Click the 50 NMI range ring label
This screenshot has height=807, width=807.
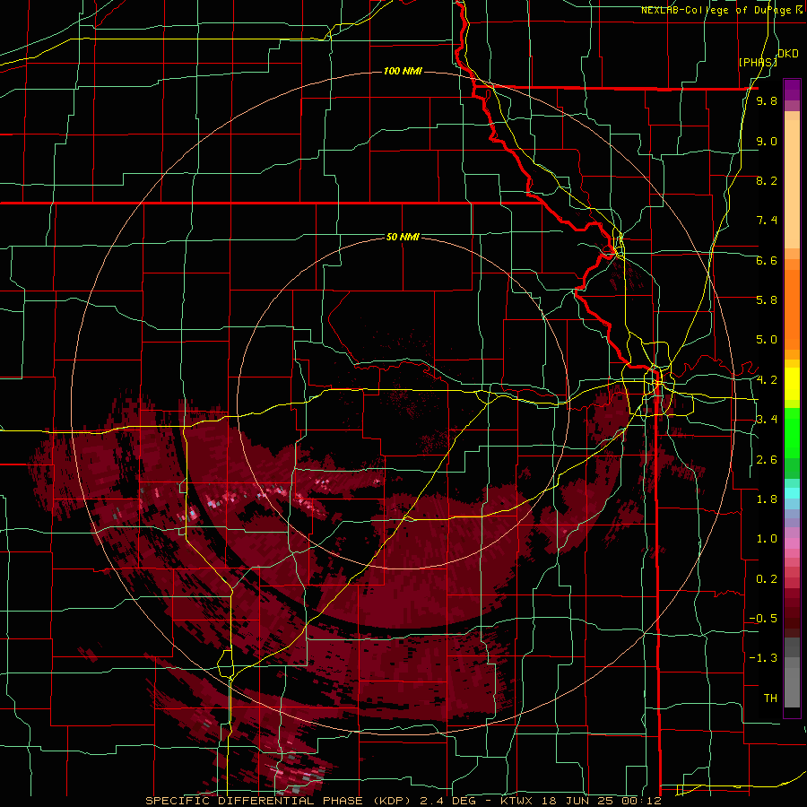403,237
